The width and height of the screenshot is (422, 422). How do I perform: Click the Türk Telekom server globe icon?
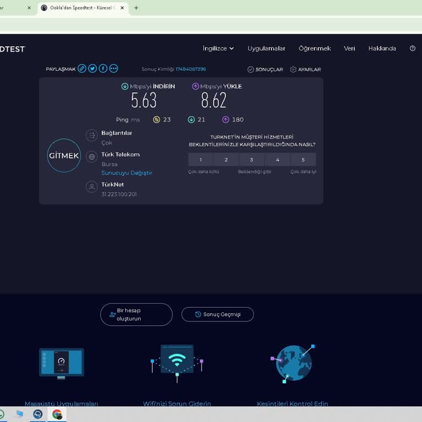click(92, 157)
